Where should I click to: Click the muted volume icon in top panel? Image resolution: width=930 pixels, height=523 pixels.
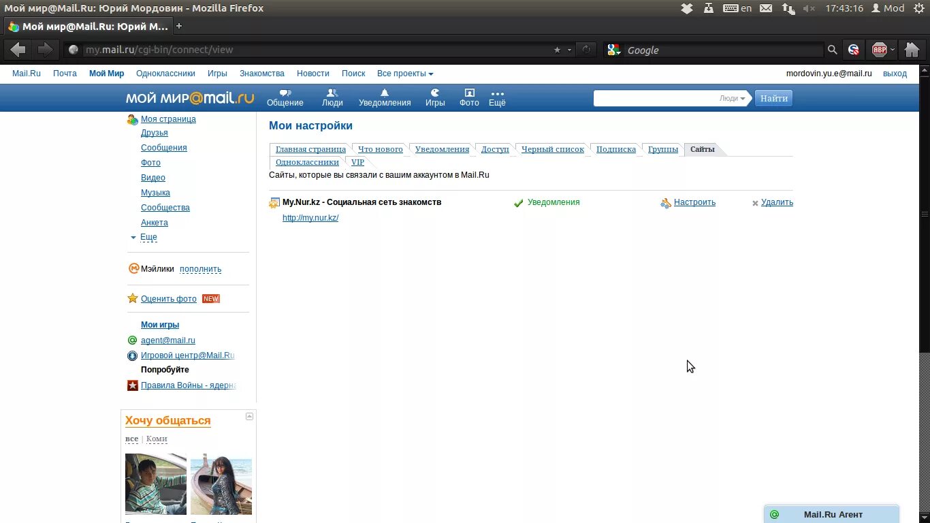pos(809,8)
